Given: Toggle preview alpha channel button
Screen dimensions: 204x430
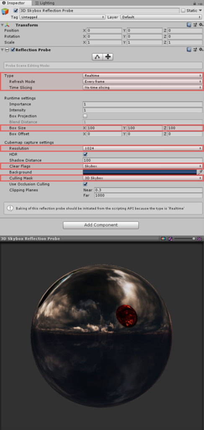Looking at the screenshot, I should (x=170, y=239).
